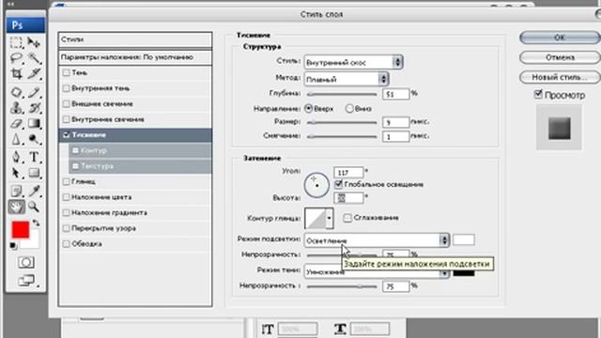The height and width of the screenshot is (338, 601).
Task: Expand the Контур глянца picker arrow
Action: [330, 218]
